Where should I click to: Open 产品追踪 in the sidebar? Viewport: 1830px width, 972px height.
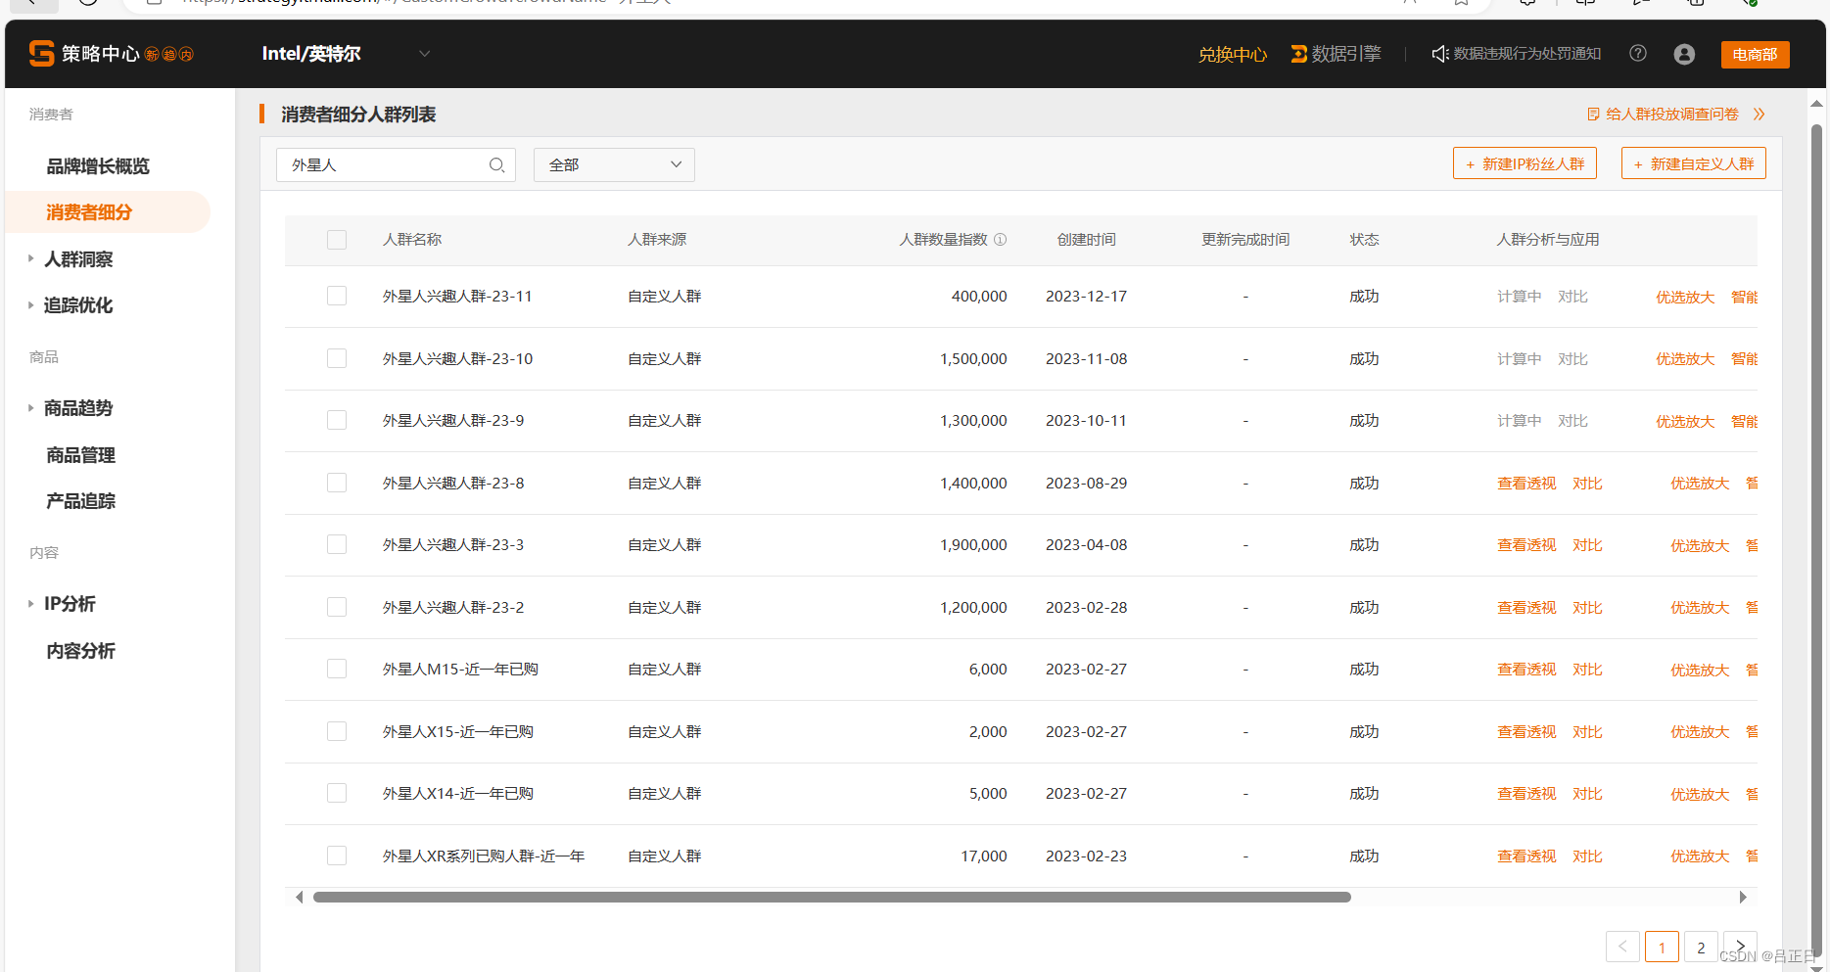click(81, 501)
